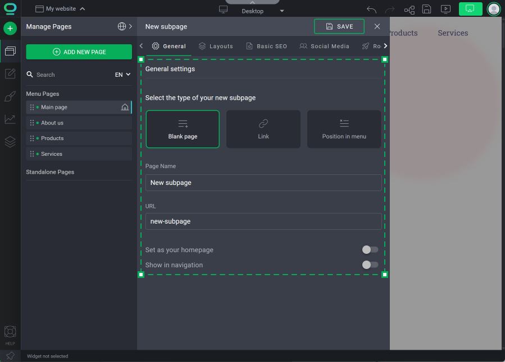Click the Widget not selected status text
Viewport: 505px width, 362px height.
click(x=48, y=356)
